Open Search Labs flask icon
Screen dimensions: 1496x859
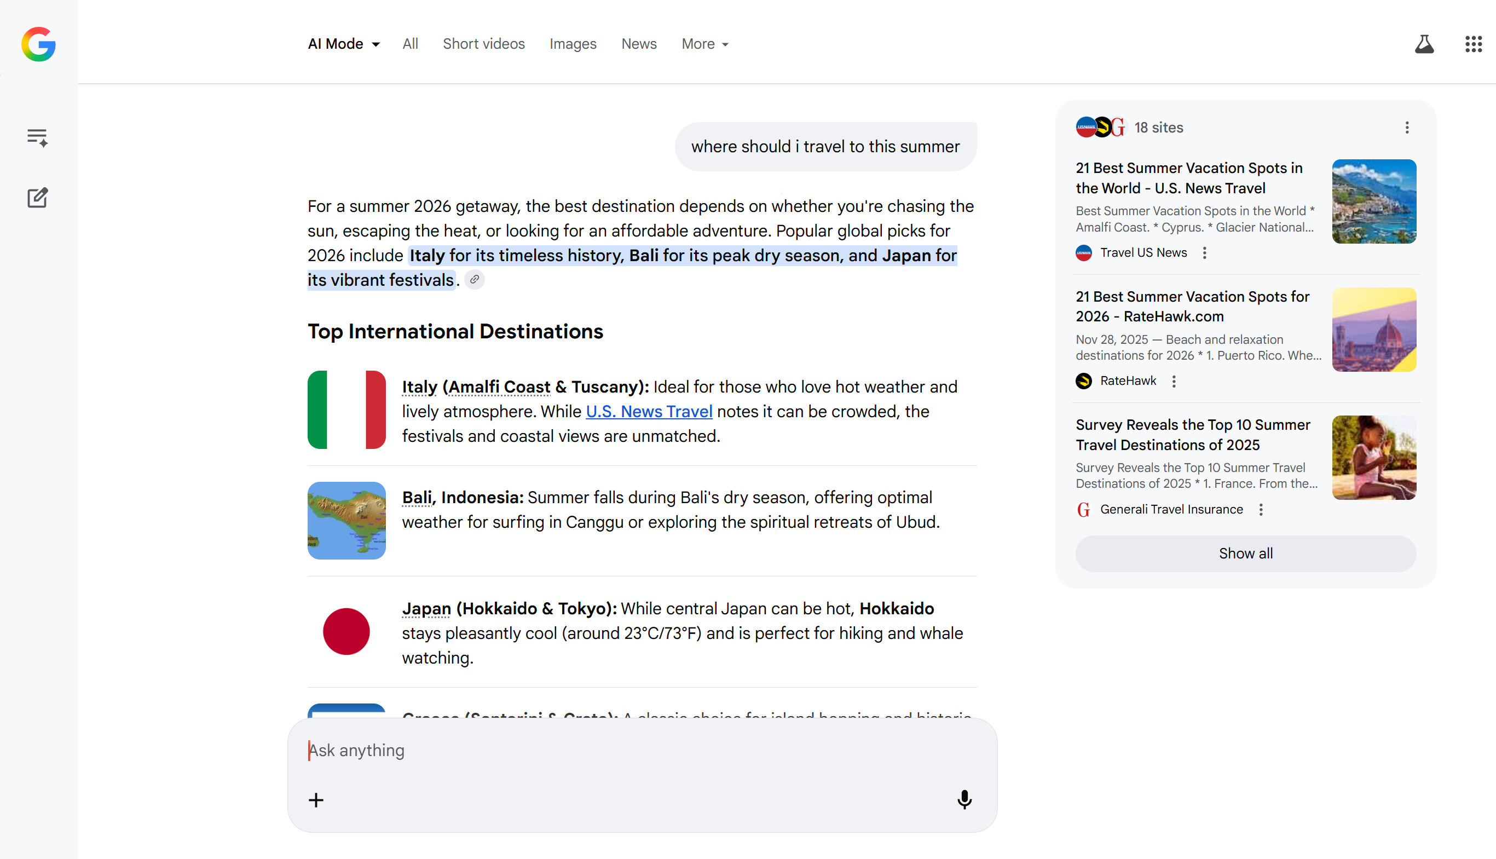point(1424,44)
